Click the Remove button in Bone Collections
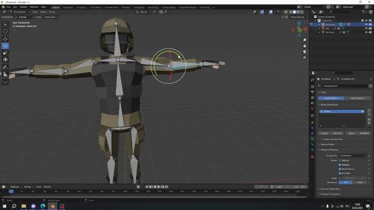This screenshot has width=374, height=210. pos(337,134)
